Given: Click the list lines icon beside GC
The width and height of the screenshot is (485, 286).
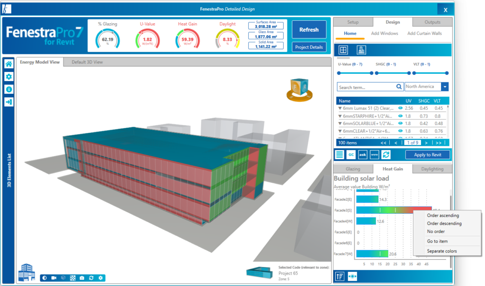Looking at the screenshot, I should [x=339, y=154].
